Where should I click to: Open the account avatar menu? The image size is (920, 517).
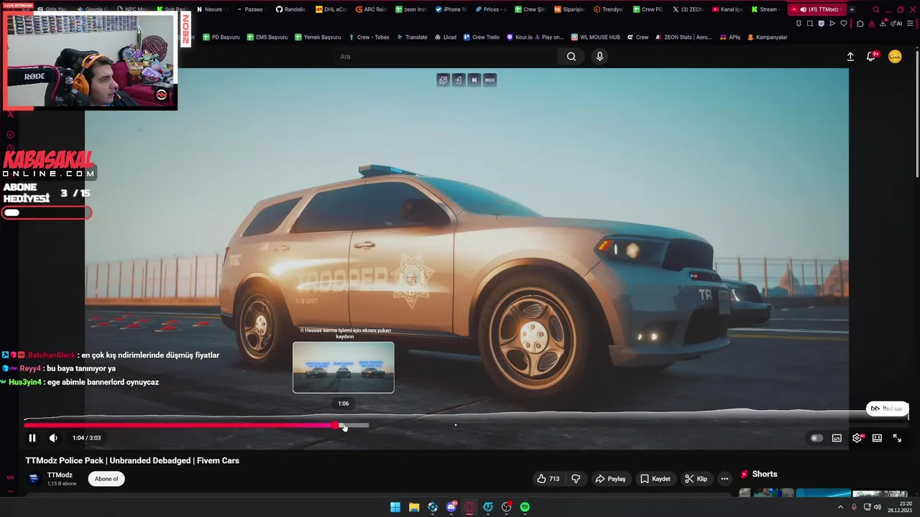(x=895, y=57)
